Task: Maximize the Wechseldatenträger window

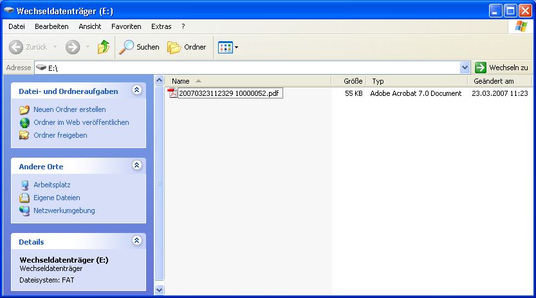Action: coord(510,11)
